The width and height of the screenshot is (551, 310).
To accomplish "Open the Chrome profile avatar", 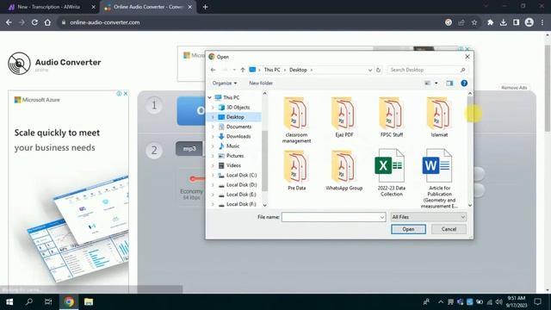I will (x=529, y=22).
